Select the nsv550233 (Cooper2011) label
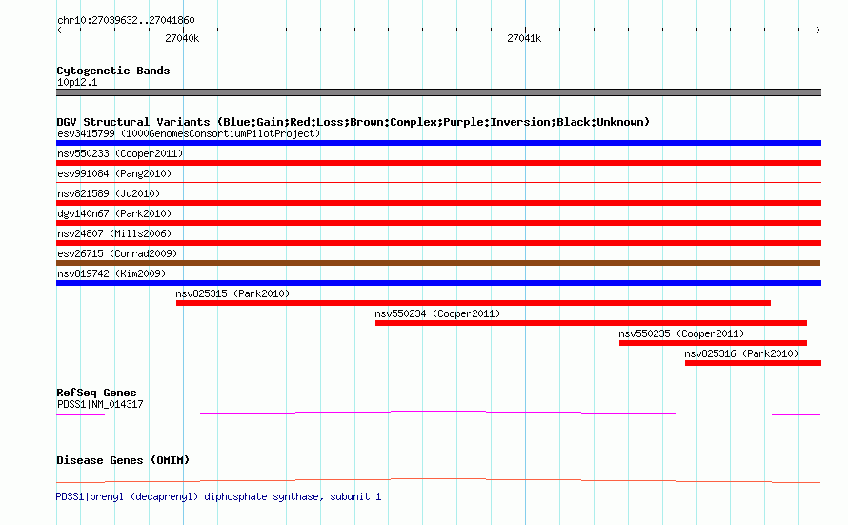This screenshot has height=525, width=848. tap(120, 153)
